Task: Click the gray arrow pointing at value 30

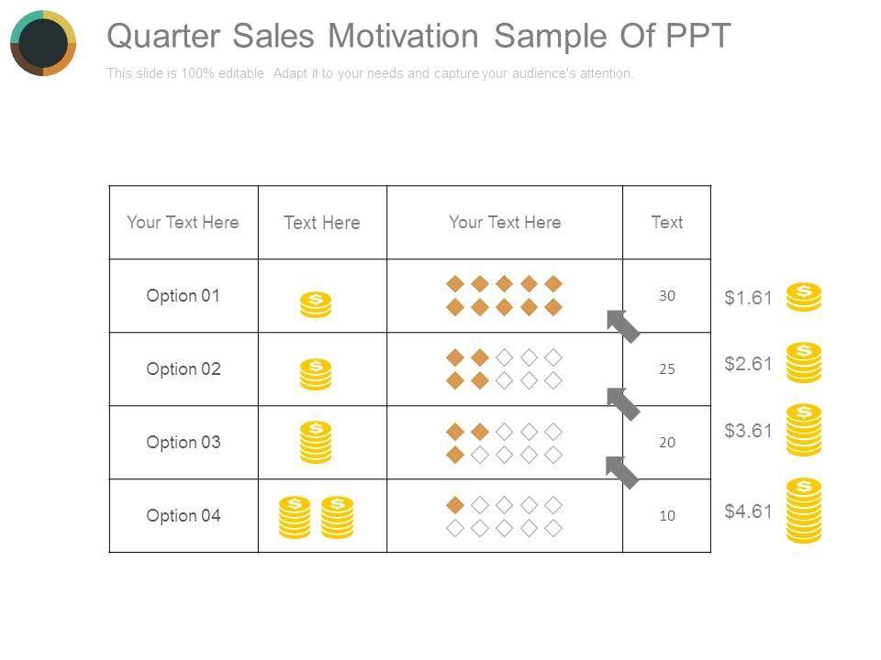Action: (x=624, y=325)
